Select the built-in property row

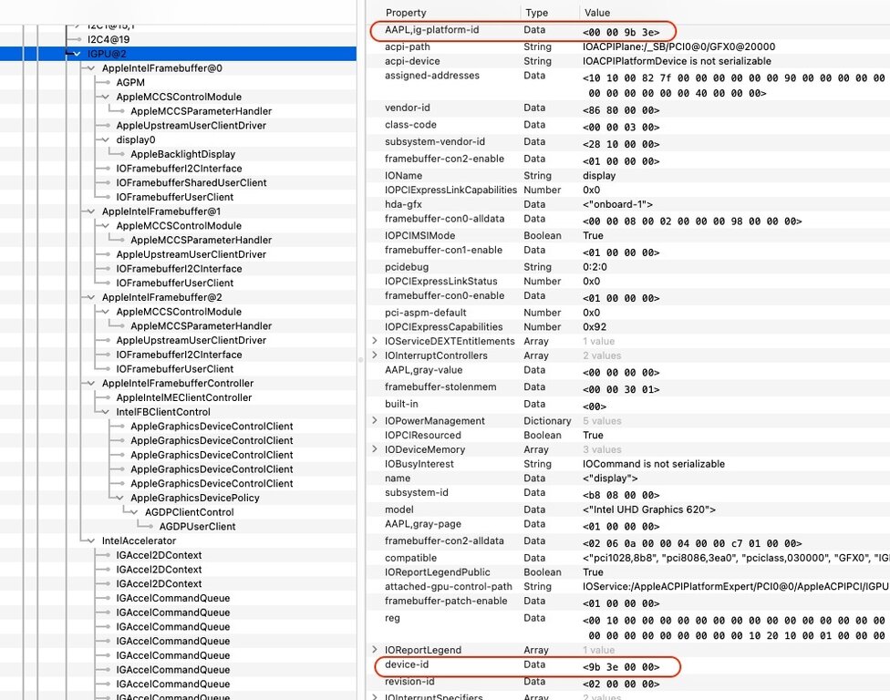627,405
